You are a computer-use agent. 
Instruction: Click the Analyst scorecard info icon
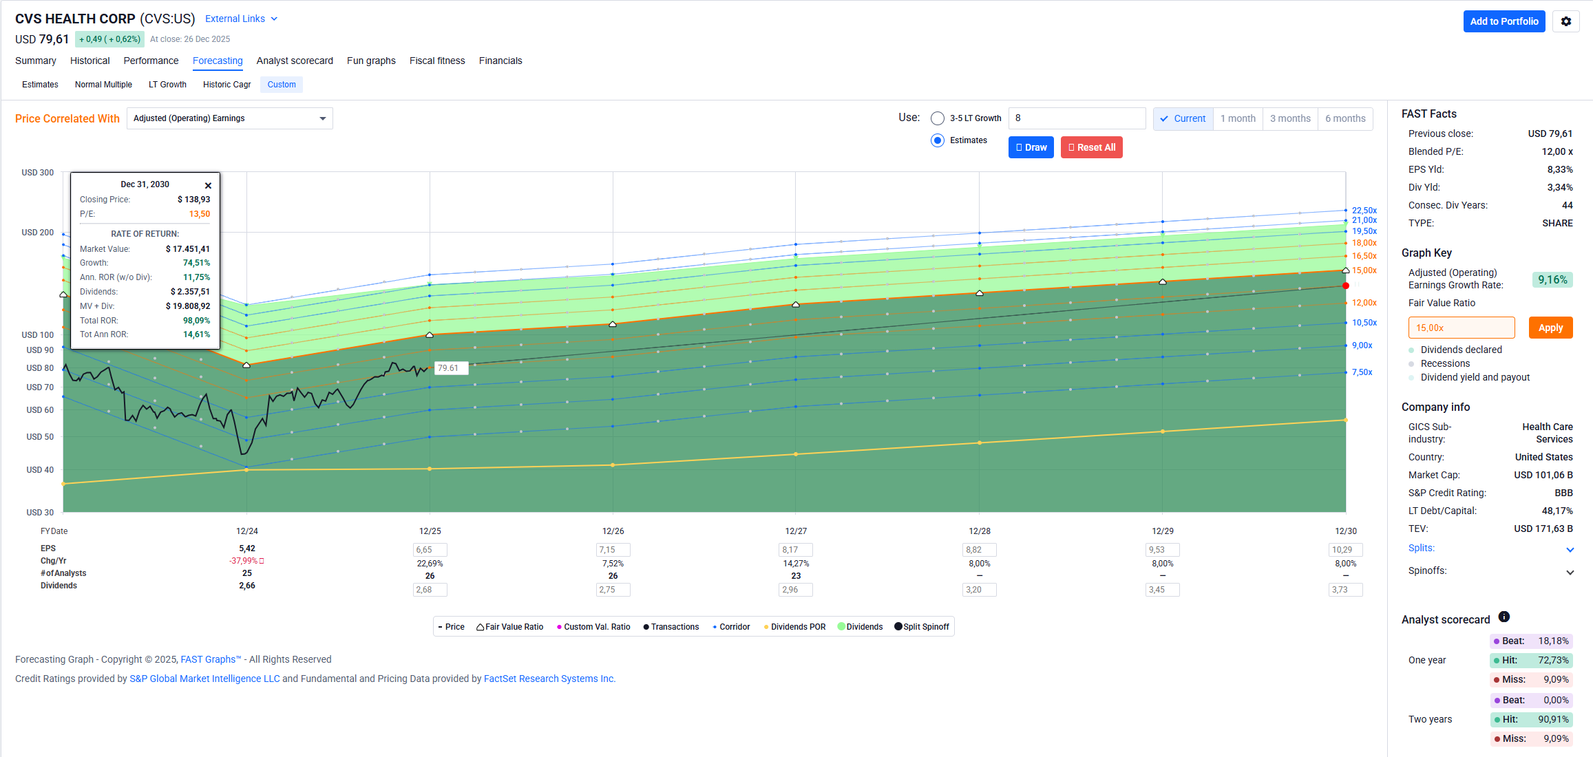pyautogui.click(x=1504, y=617)
